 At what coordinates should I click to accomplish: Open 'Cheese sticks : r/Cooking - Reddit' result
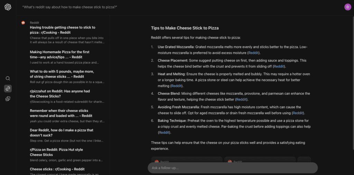click(57, 169)
